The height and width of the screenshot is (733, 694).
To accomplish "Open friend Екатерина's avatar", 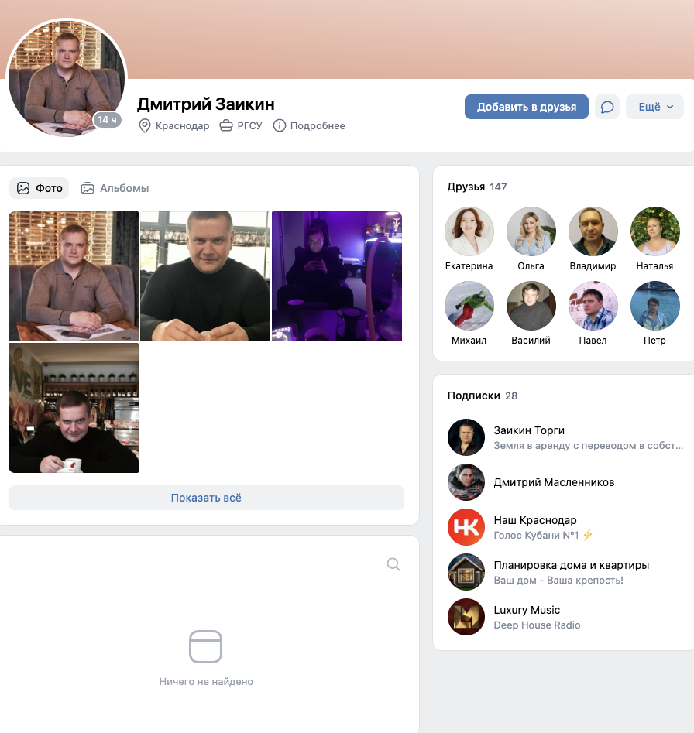I will coord(469,231).
